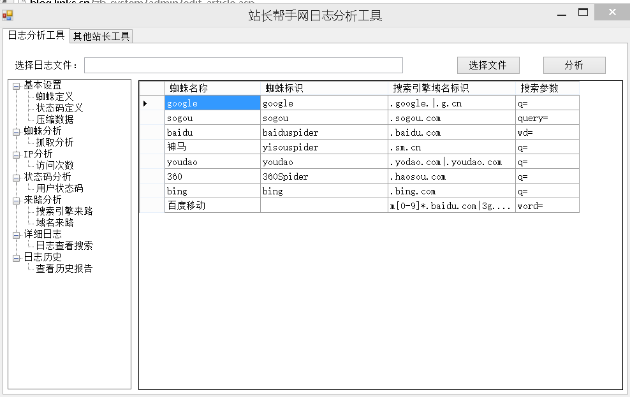This screenshot has width=630, height=397.
Task: Open 抓取分析 in the tree
Action: coord(55,143)
